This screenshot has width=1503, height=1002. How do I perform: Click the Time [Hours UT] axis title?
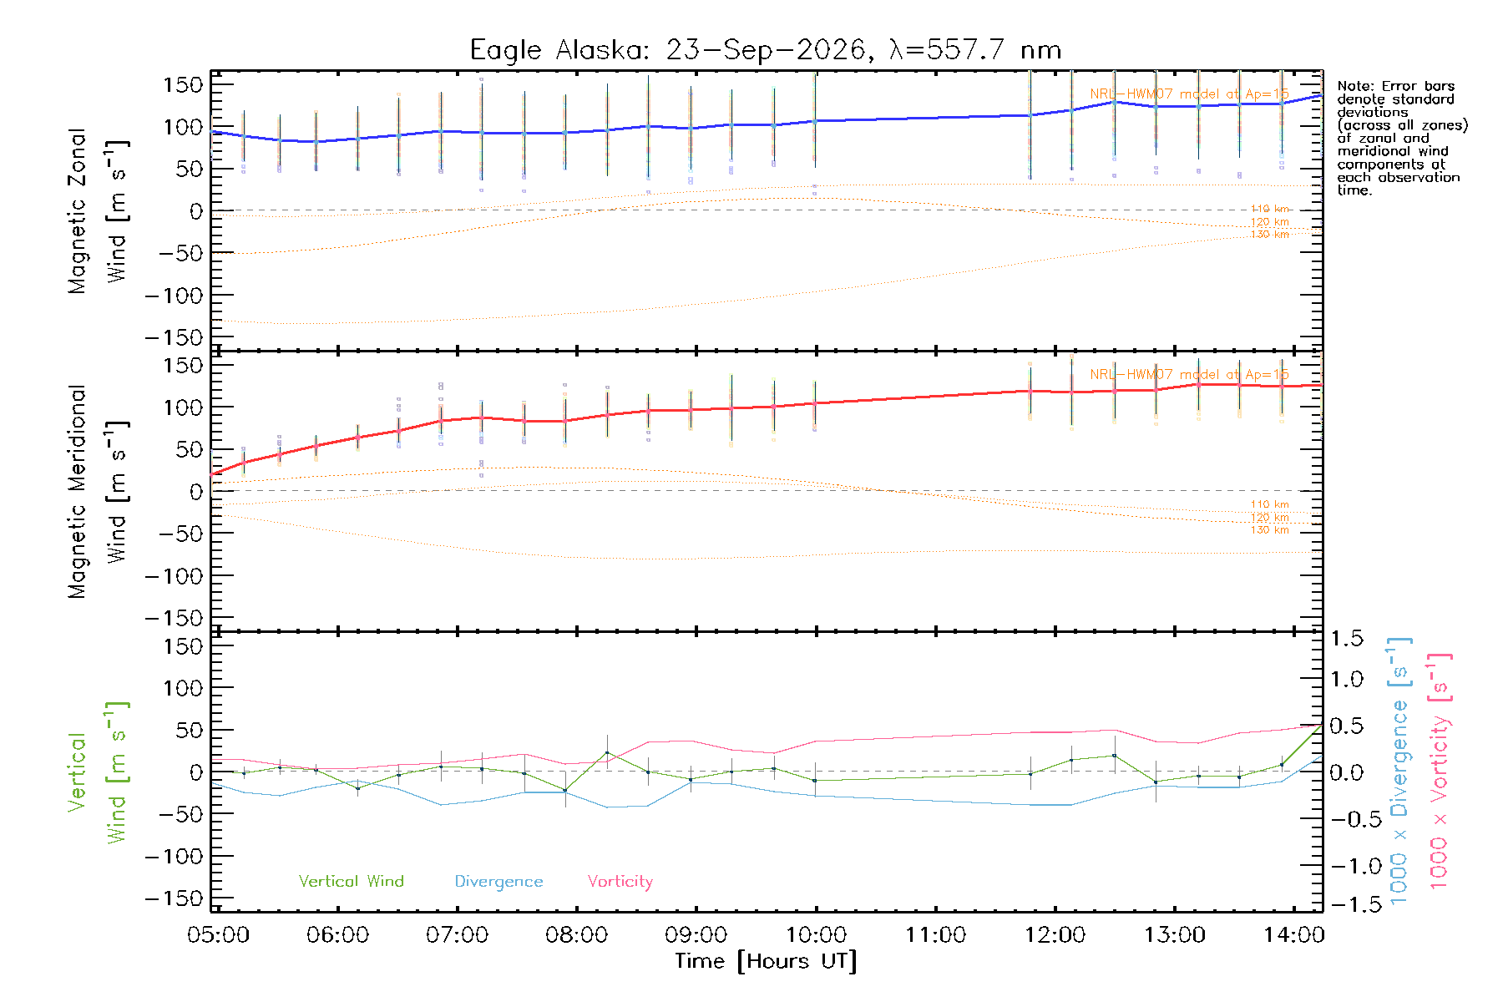(766, 961)
